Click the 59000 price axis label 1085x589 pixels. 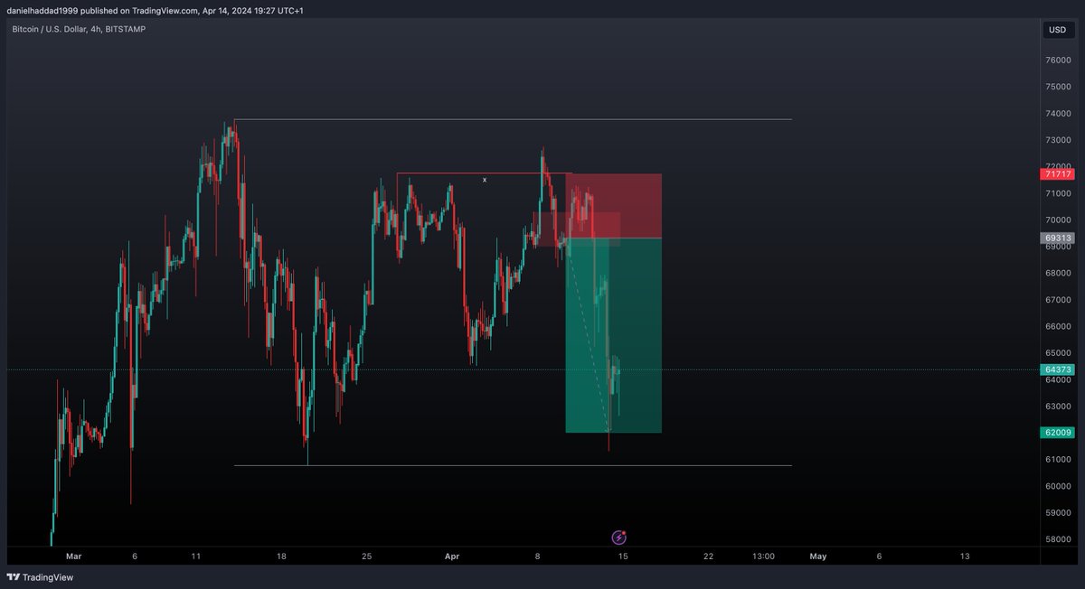pyautogui.click(x=1059, y=513)
